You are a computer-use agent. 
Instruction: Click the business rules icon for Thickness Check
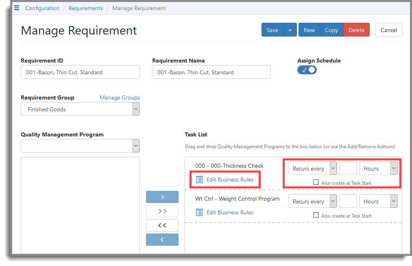pyautogui.click(x=199, y=179)
